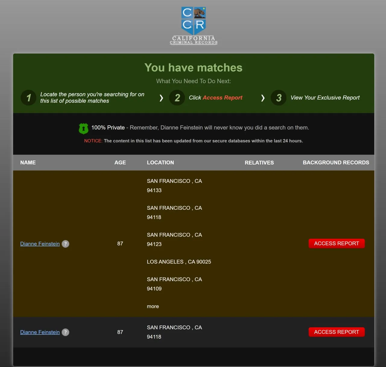Click the NAME column header
This screenshot has width=386, height=367.
(x=28, y=162)
